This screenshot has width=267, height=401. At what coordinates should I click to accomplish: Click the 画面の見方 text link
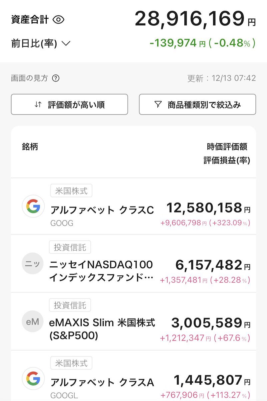click(30, 79)
